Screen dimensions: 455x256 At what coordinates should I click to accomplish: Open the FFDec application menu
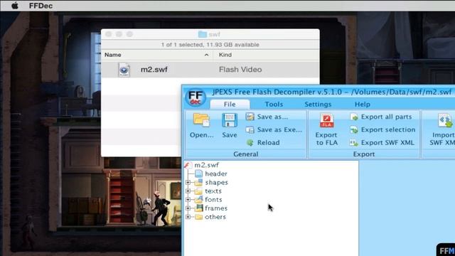coord(41,6)
